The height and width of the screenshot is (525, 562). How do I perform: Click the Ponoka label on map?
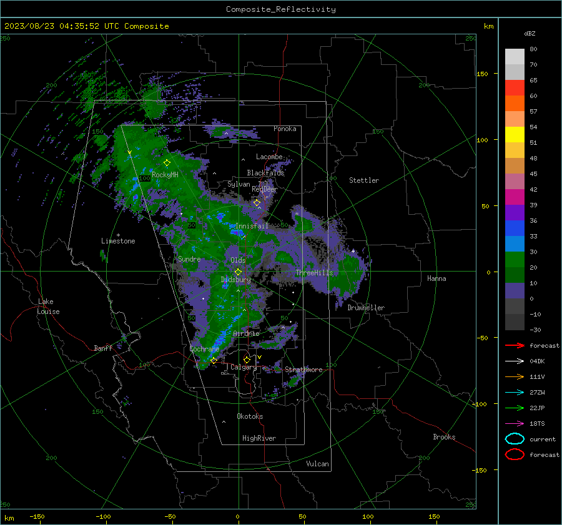click(x=285, y=129)
